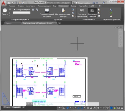
Task: Click the Воспроизведение play button
Action: point(22,10)
